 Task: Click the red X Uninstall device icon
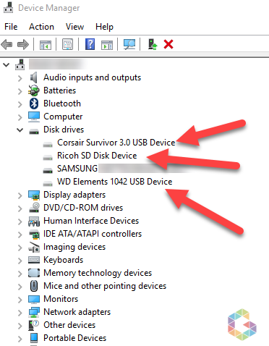[168, 44]
